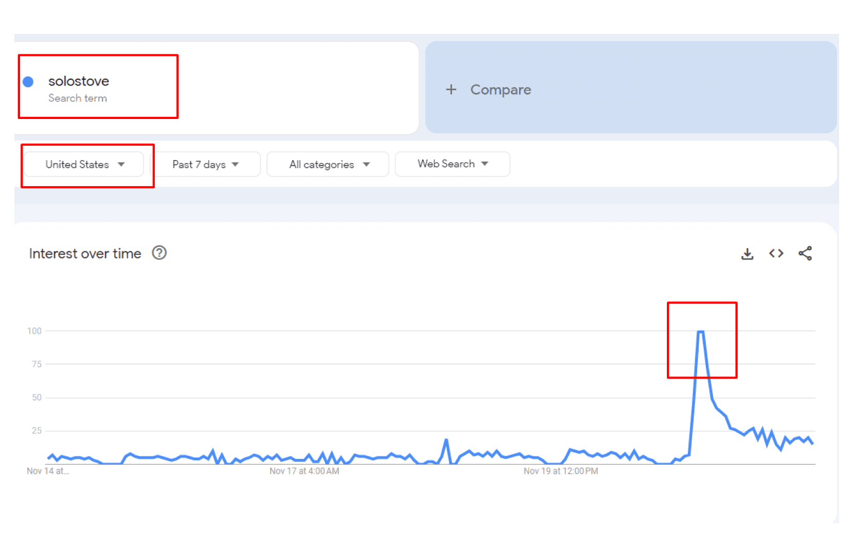Click the Nov 19 at 12:00 PM axis label

[x=561, y=471]
